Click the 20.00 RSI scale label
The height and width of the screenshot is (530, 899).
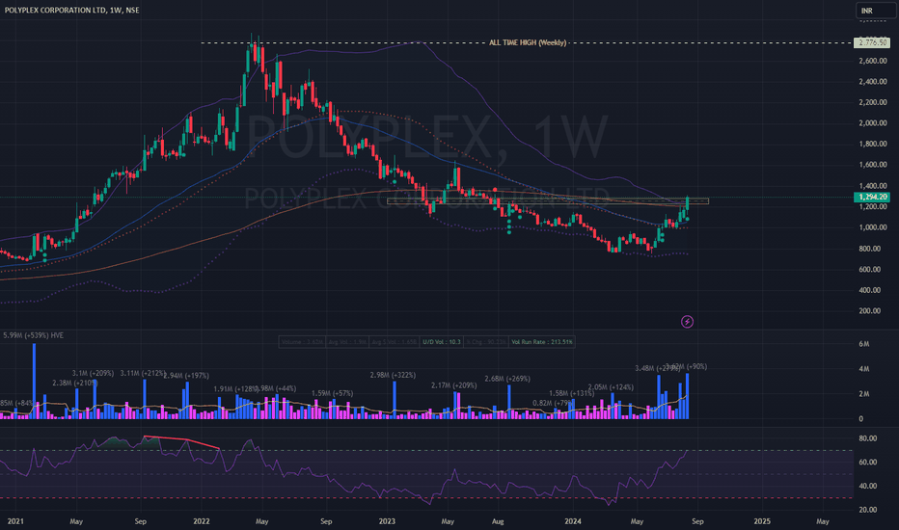(867, 510)
